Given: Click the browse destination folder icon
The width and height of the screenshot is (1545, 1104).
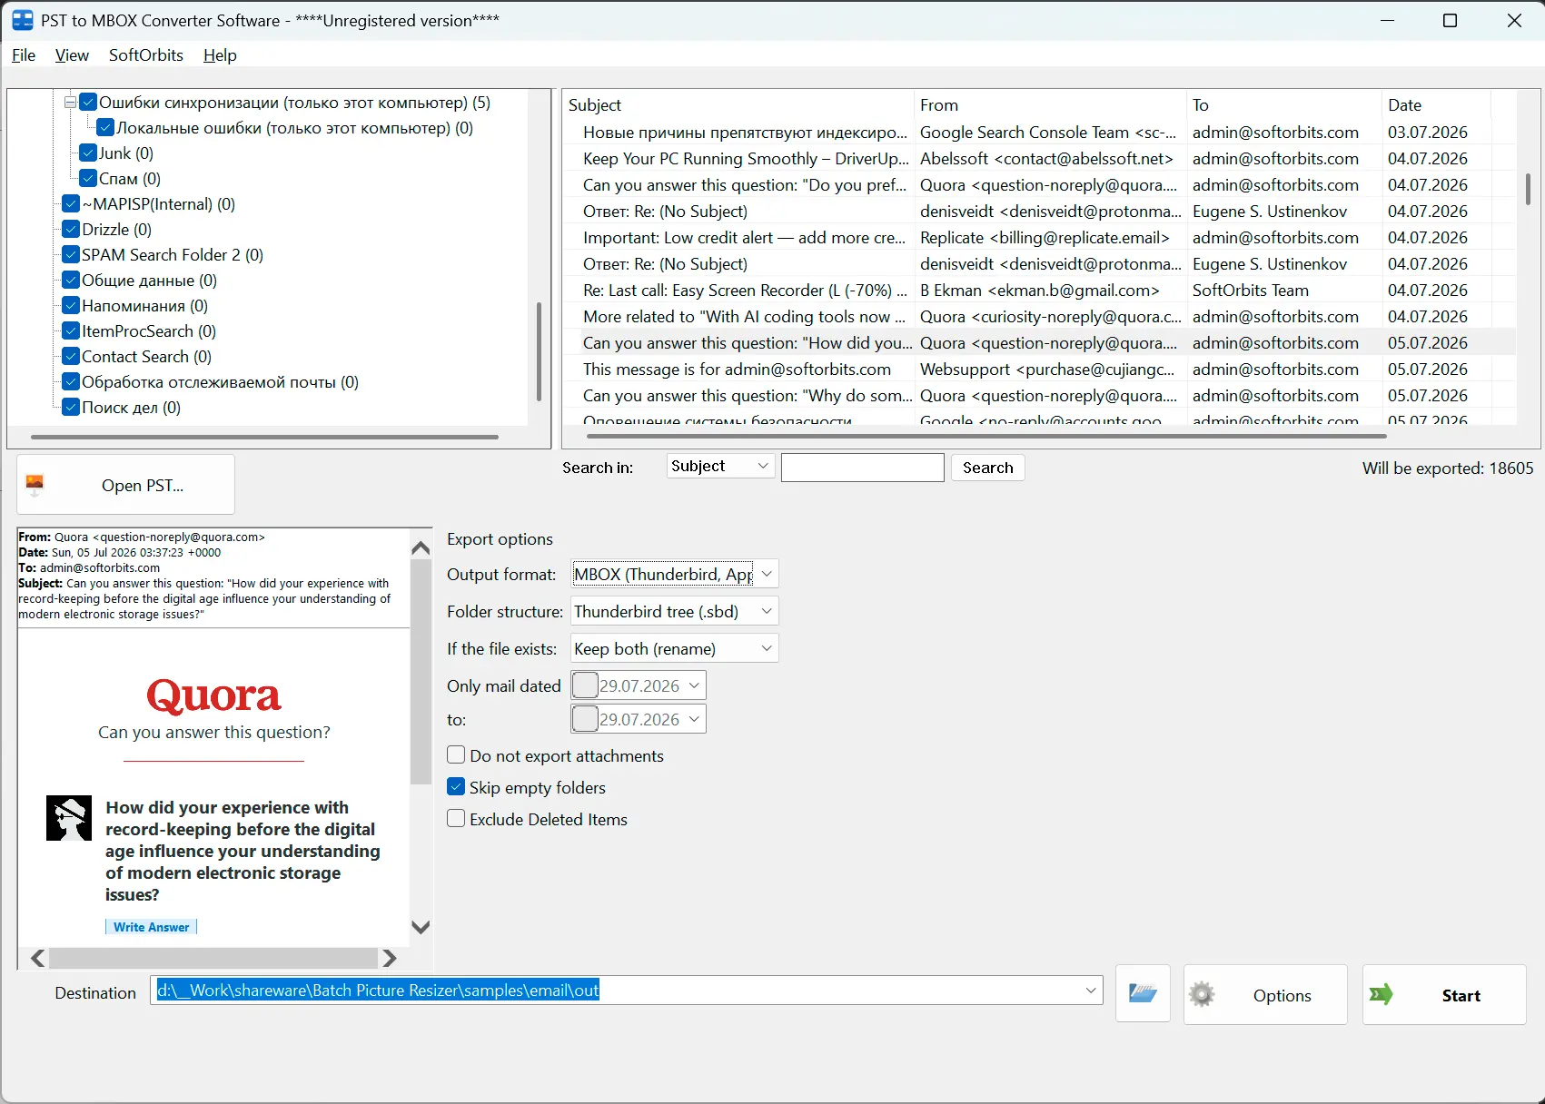Looking at the screenshot, I should pos(1143,994).
